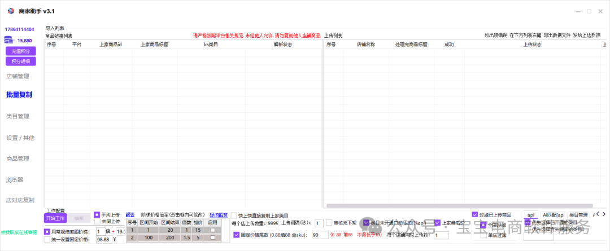Click the 商家助手 app logo icon
This screenshot has width=610, height=251.
11,11
